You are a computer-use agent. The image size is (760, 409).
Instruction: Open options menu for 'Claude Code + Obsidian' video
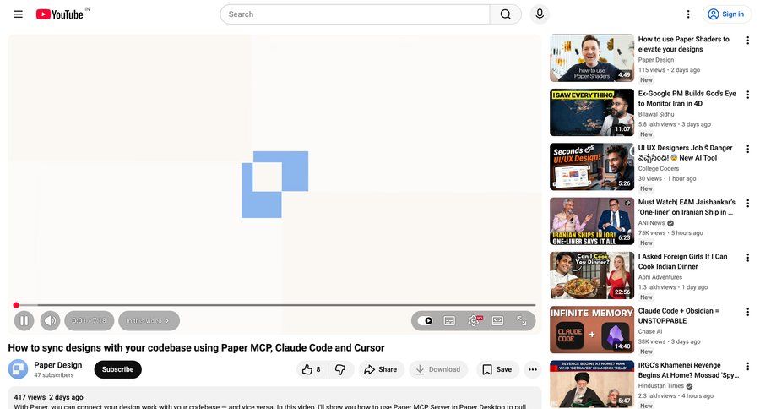(747, 312)
